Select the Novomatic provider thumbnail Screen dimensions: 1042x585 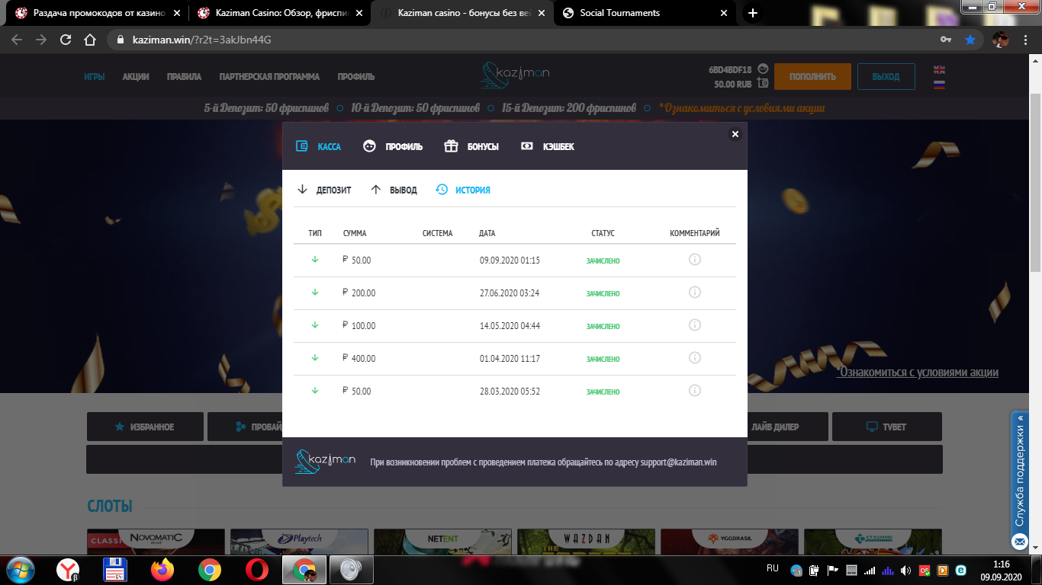click(x=156, y=540)
